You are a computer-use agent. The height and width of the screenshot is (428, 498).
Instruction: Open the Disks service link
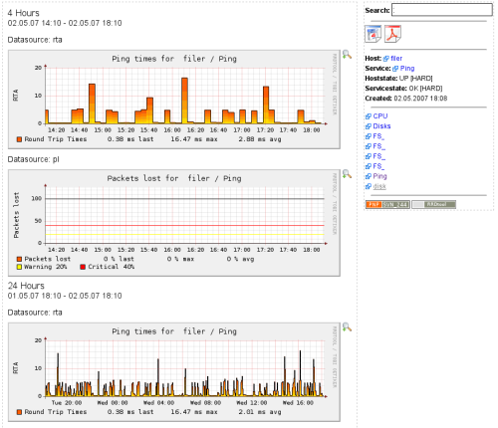[381, 126]
